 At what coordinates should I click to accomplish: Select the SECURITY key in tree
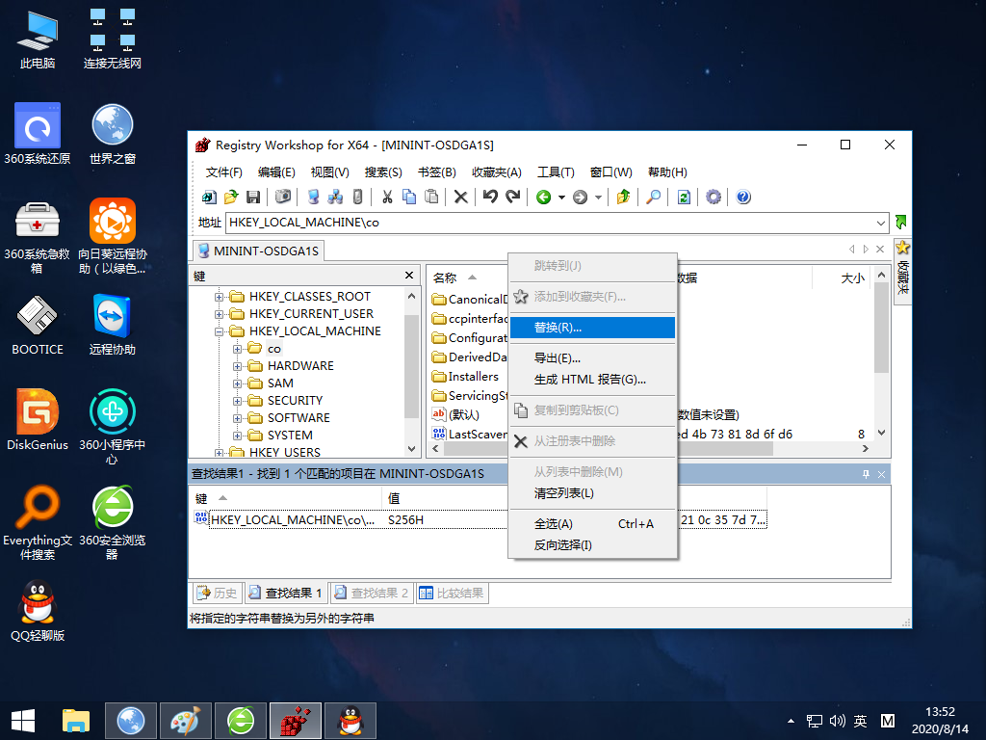click(x=295, y=401)
